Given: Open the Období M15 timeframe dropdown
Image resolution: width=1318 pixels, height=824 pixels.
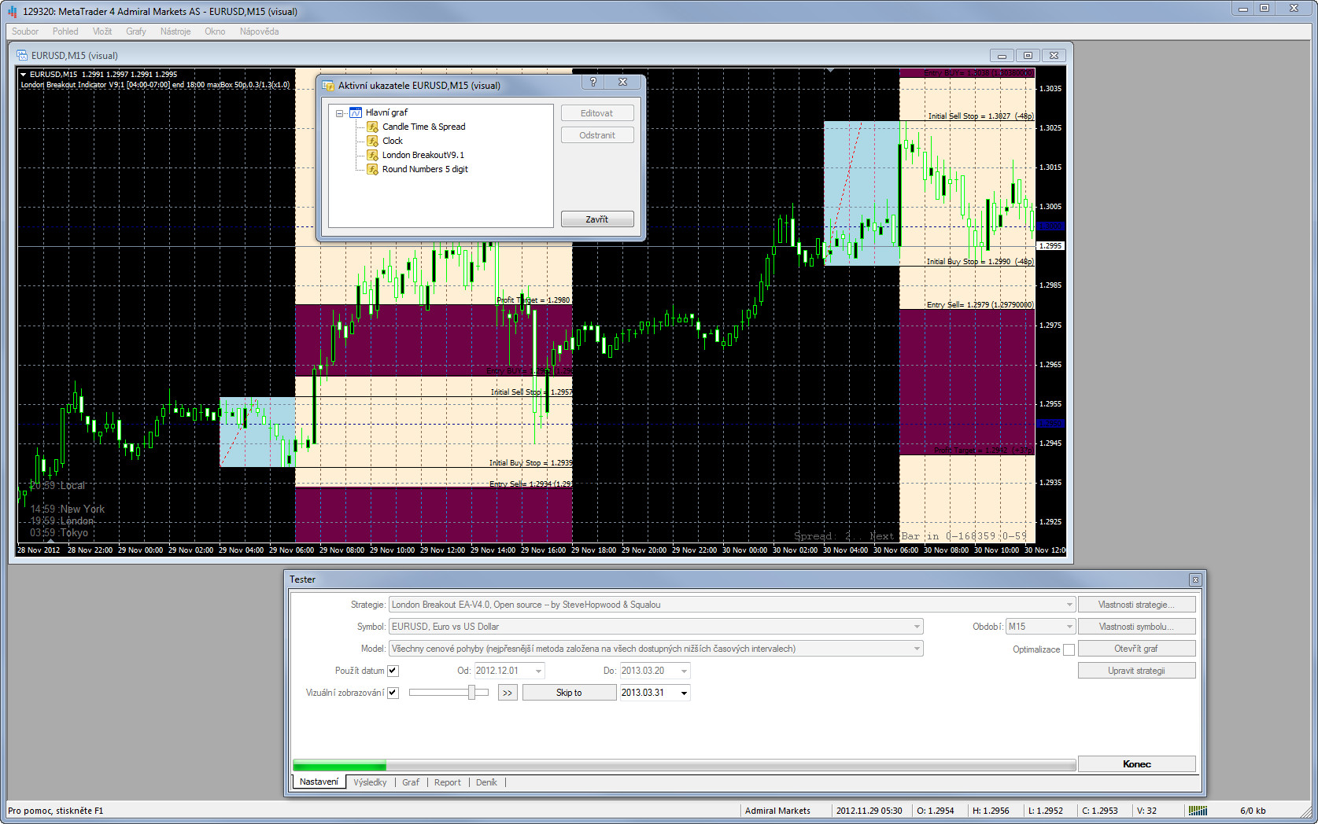Looking at the screenshot, I should click(1069, 627).
